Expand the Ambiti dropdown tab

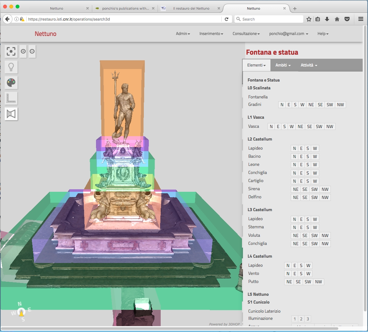tap(283, 65)
